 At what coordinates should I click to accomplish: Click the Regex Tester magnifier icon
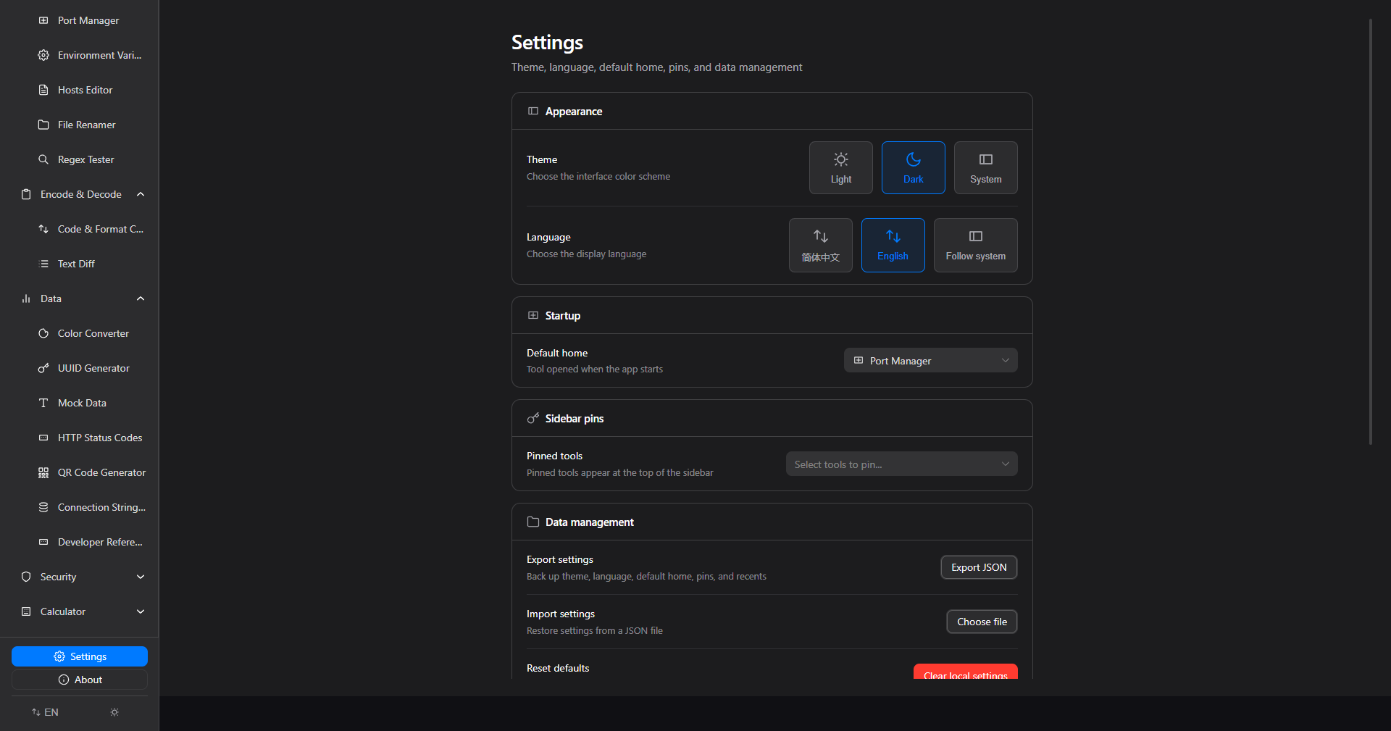43,159
